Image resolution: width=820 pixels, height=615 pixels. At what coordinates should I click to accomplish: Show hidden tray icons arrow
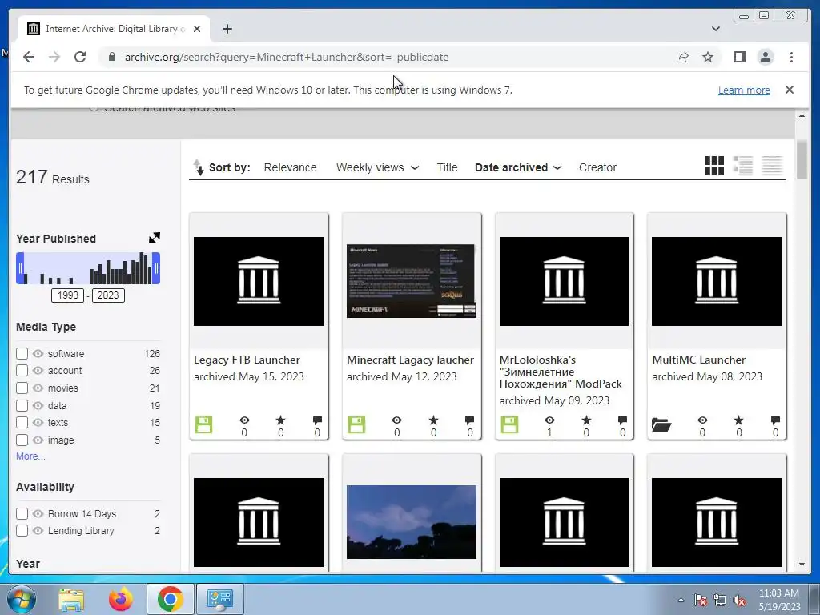click(x=681, y=600)
